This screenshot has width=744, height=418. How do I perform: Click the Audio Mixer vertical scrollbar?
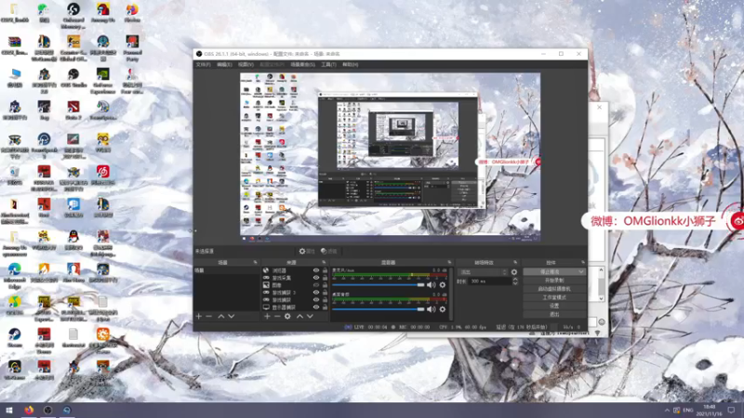coord(451,294)
